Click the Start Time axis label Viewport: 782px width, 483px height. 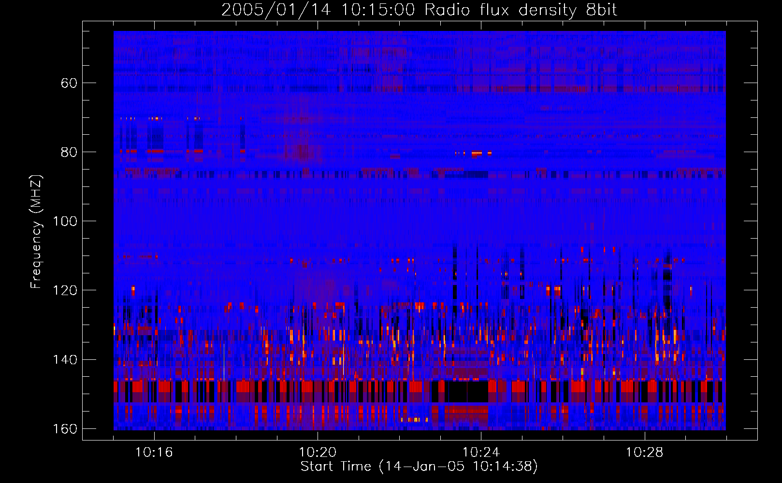[x=419, y=467]
